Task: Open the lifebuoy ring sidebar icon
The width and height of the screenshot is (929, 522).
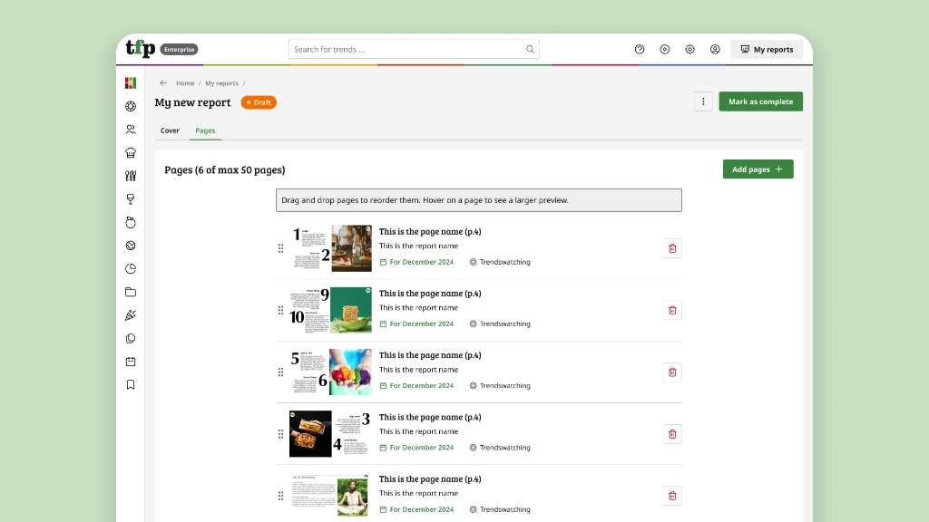Action: (x=131, y=107)
